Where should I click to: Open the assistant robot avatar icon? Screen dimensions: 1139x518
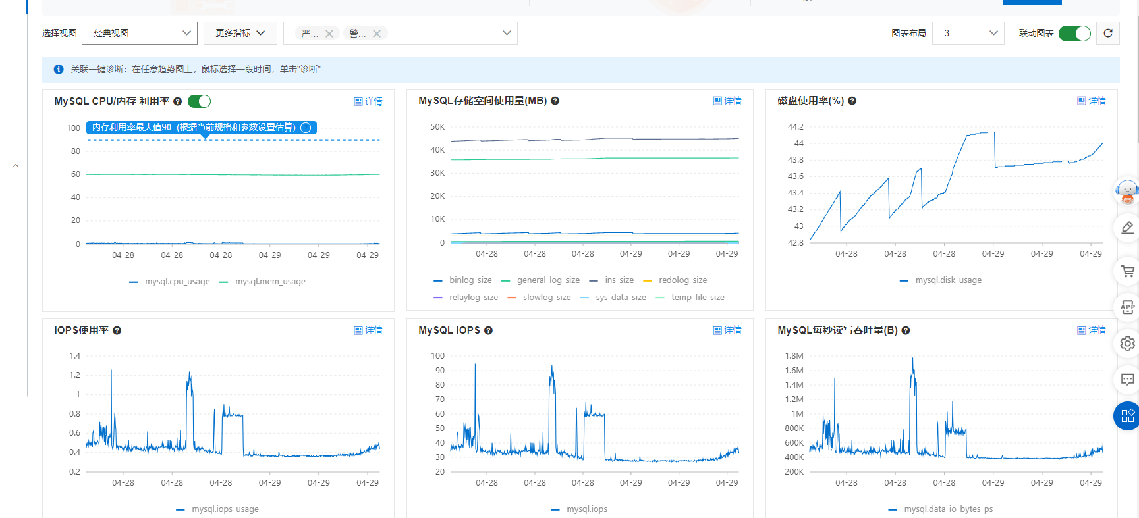pyautogui.click(x=1127, y=192)
